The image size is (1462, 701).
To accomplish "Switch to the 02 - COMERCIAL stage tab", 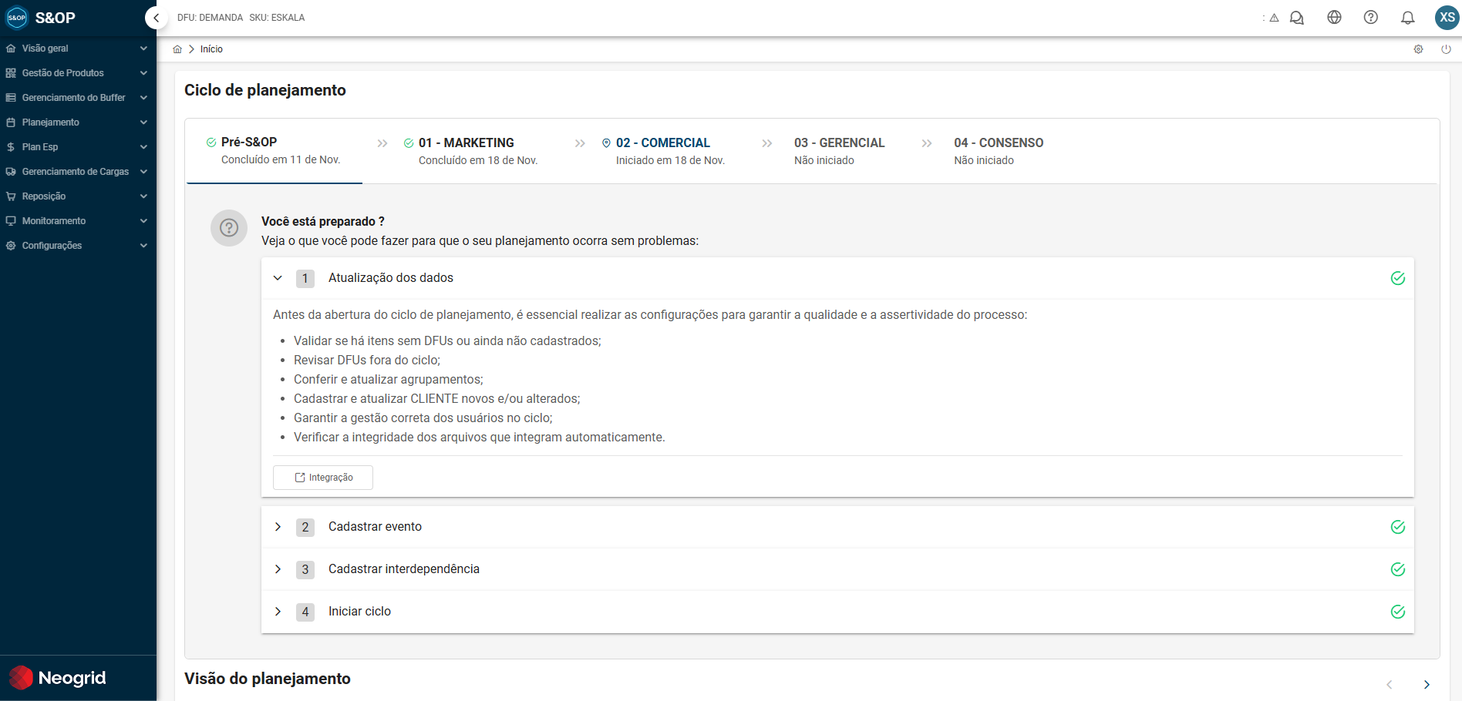I will [x=662, y=150].
